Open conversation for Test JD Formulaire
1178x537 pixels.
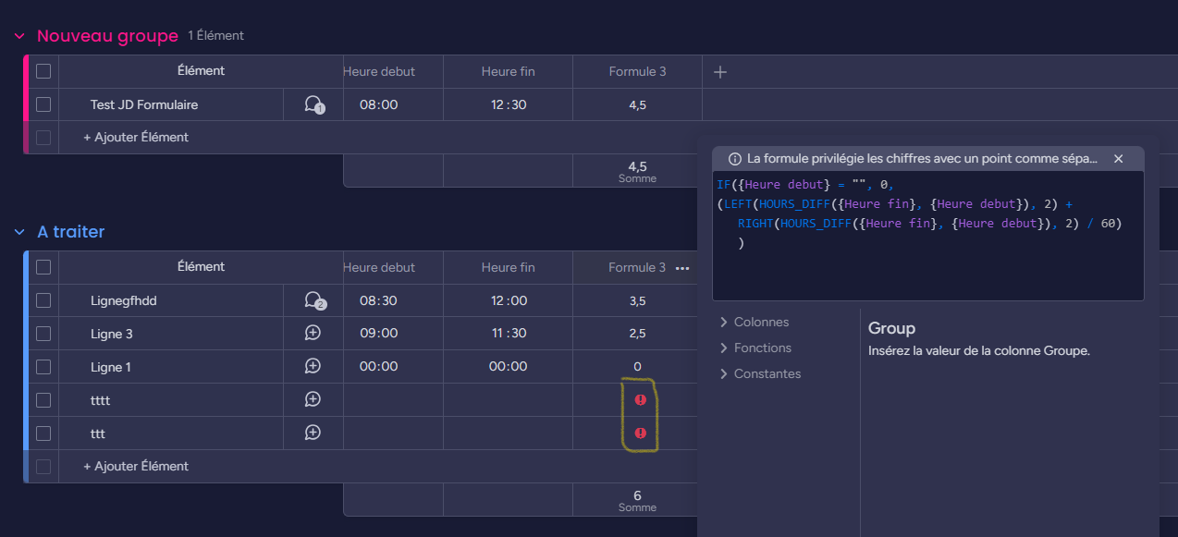313,104
